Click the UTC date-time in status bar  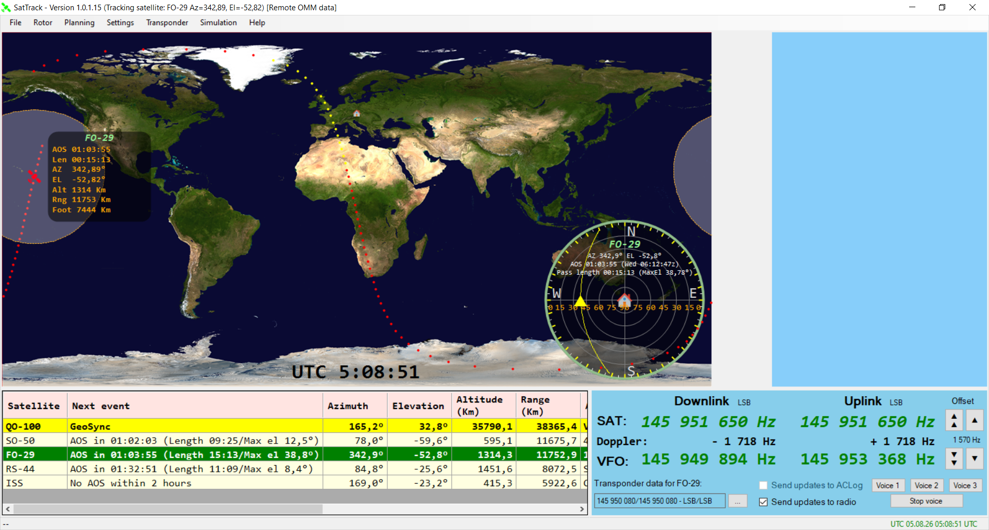(934, 524)
